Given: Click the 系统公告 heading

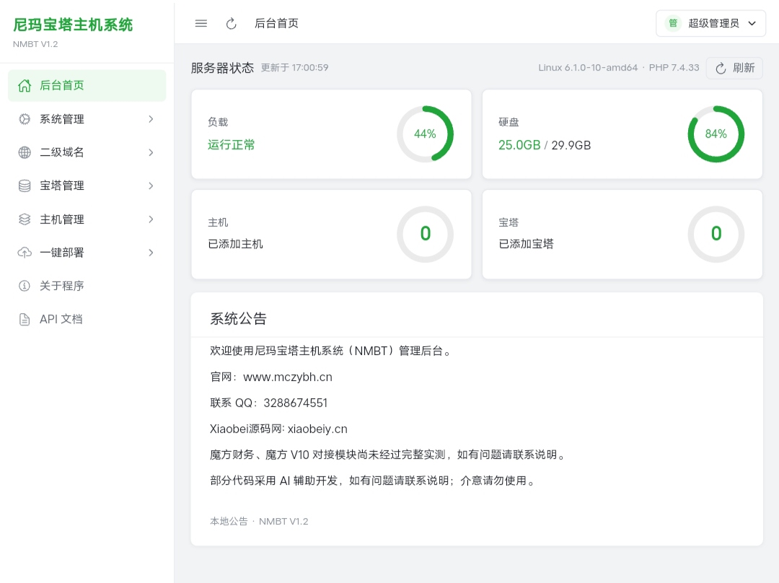Looking at the screenshot, I should (x=239, y=319).
